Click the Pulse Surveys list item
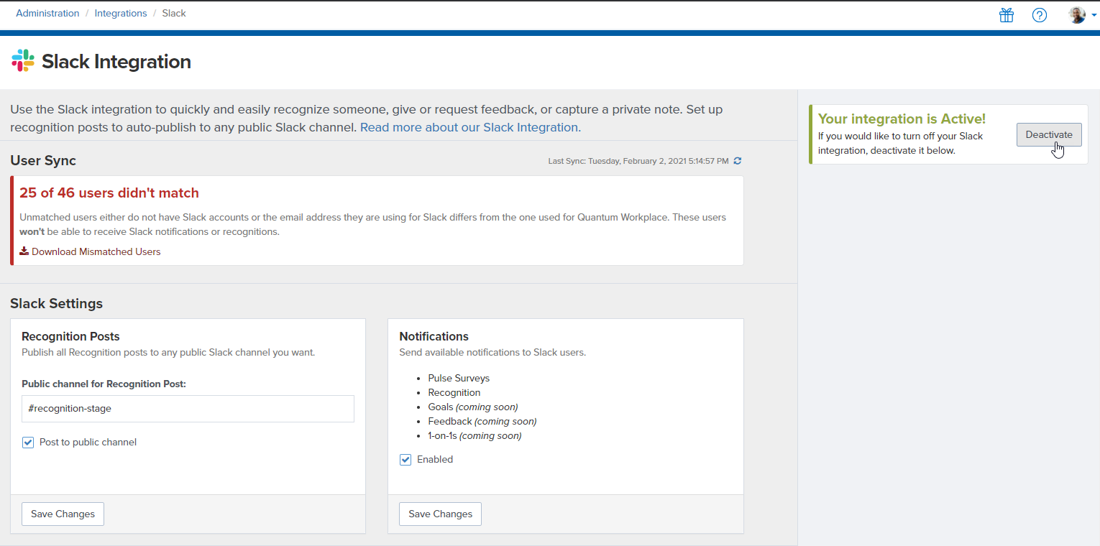The image size is (1100, 546). click(459, 379)
